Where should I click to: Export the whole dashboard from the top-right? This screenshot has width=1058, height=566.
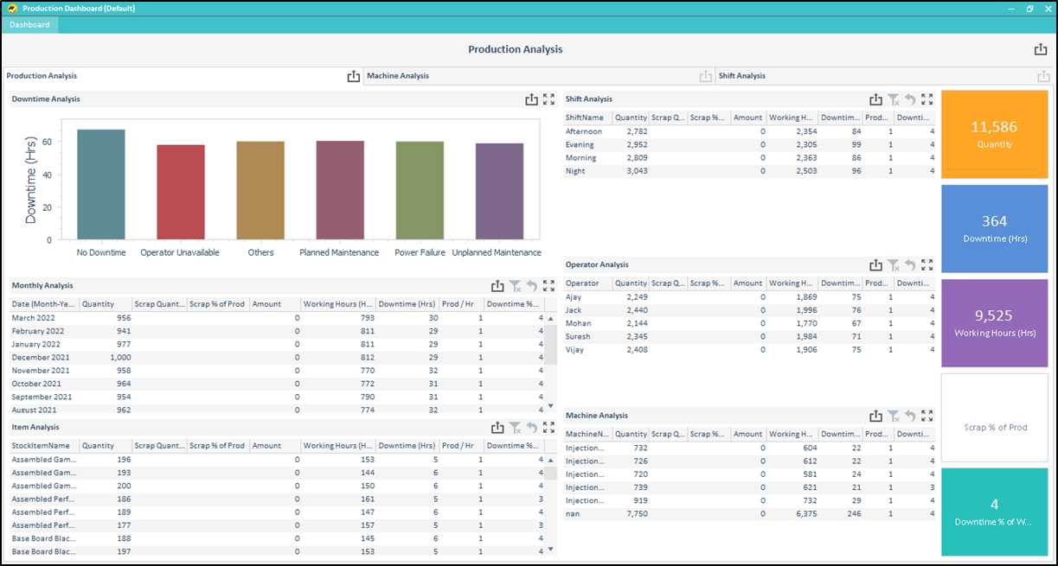click(1040, 49)
